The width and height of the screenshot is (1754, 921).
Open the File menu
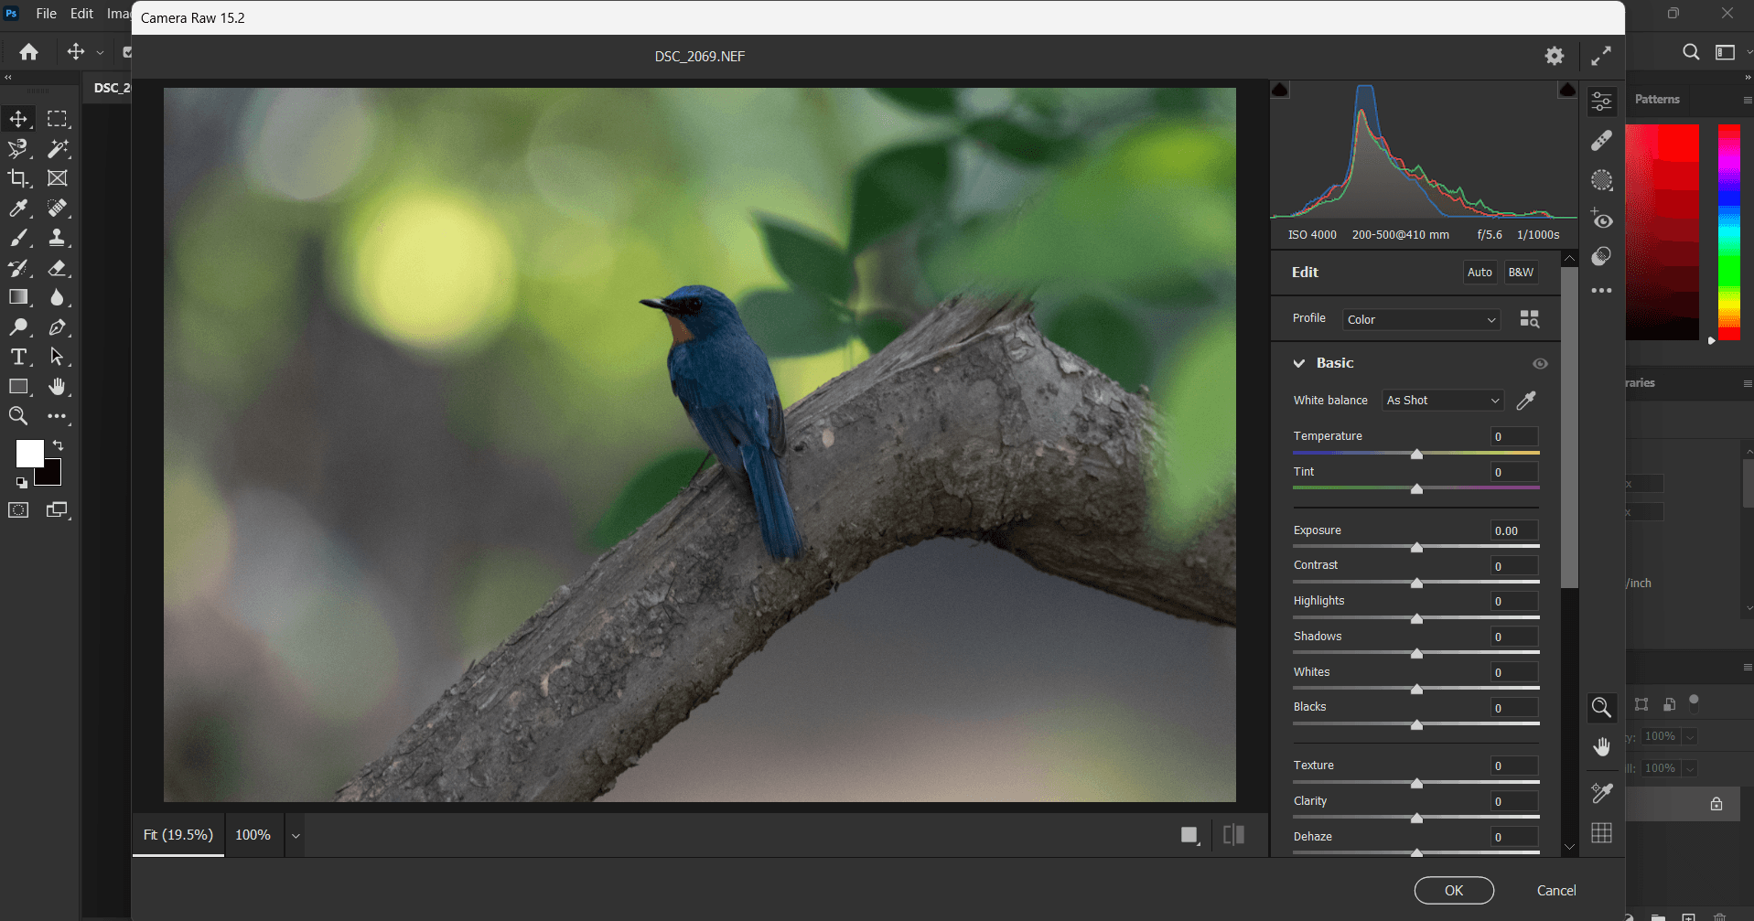click(x=46, y=14)
